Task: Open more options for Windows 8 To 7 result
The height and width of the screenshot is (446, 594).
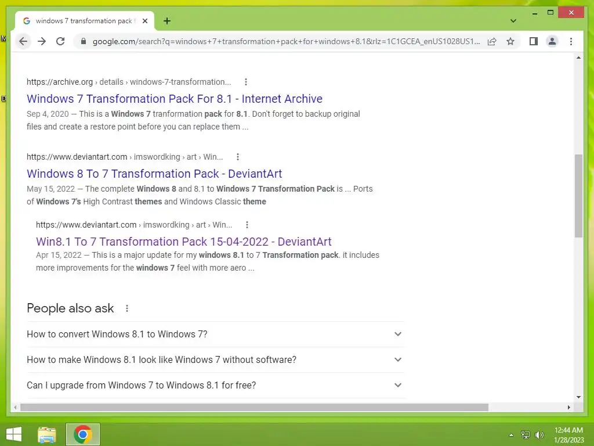Action: click(x=237, y=157)
